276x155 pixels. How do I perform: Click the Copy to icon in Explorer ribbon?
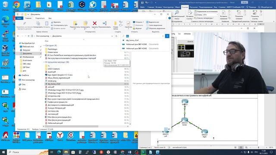point(85,23)
